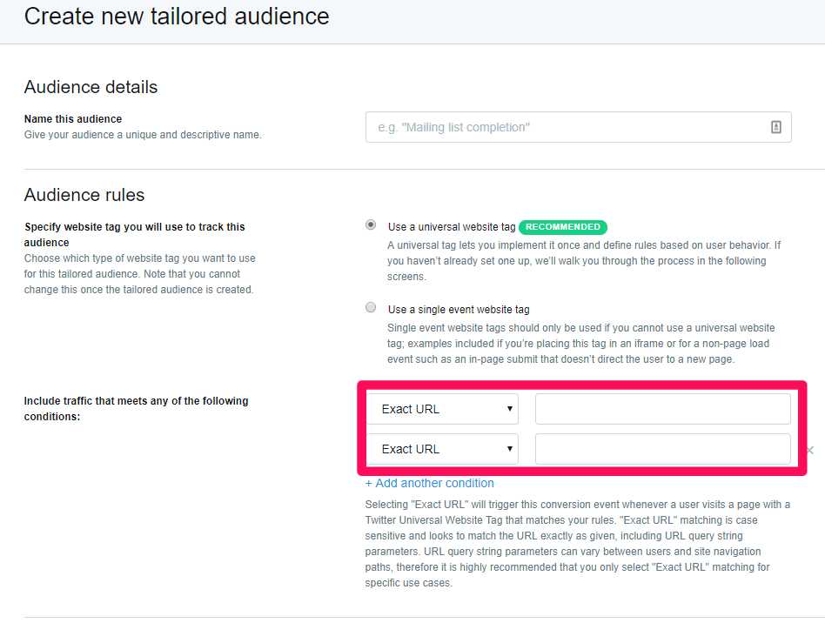Click the Add another condition link
The image size is (825, 623).
pos(429,483)
